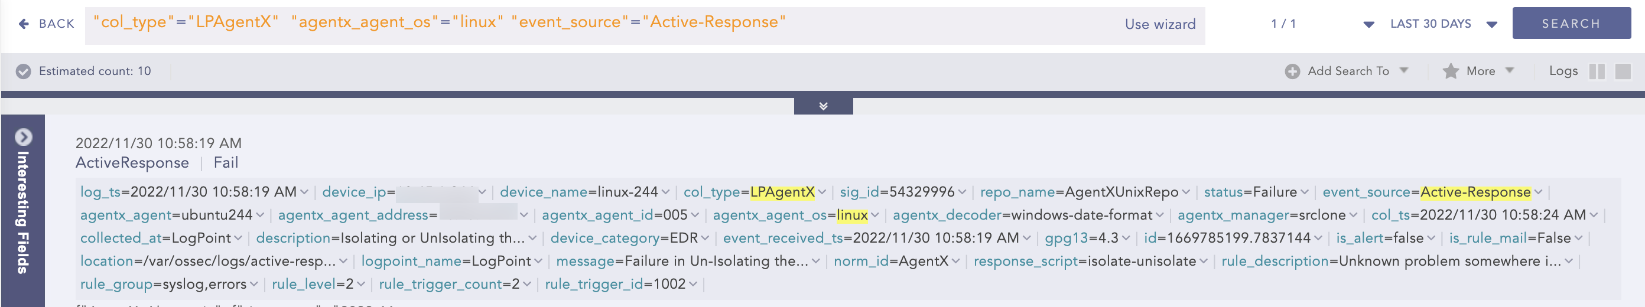
Task: Click the Back arrow icon
Action: 24,24
